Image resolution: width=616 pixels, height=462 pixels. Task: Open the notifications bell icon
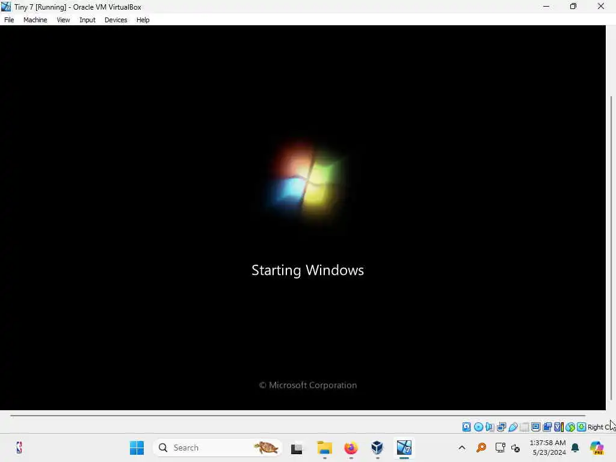click(x=575, y=448)
